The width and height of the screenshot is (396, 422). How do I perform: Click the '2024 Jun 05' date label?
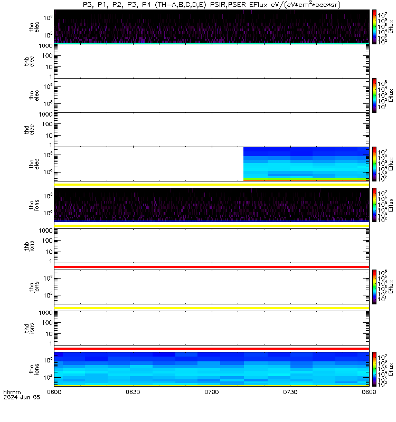pos(22,397)
